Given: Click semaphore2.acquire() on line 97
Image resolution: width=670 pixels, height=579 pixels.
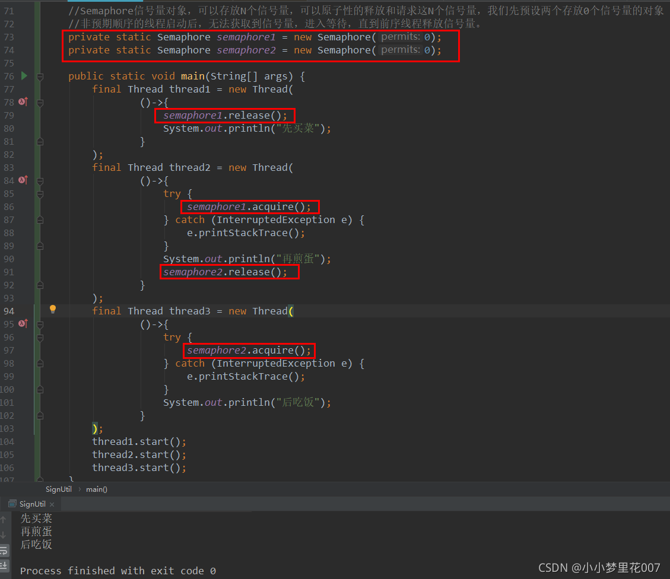Looking at the screenshot, I should pos(249,350).
